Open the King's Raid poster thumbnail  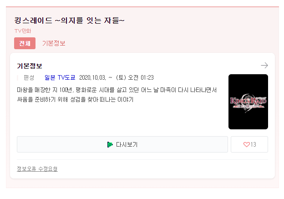click(x=248, y=102)
